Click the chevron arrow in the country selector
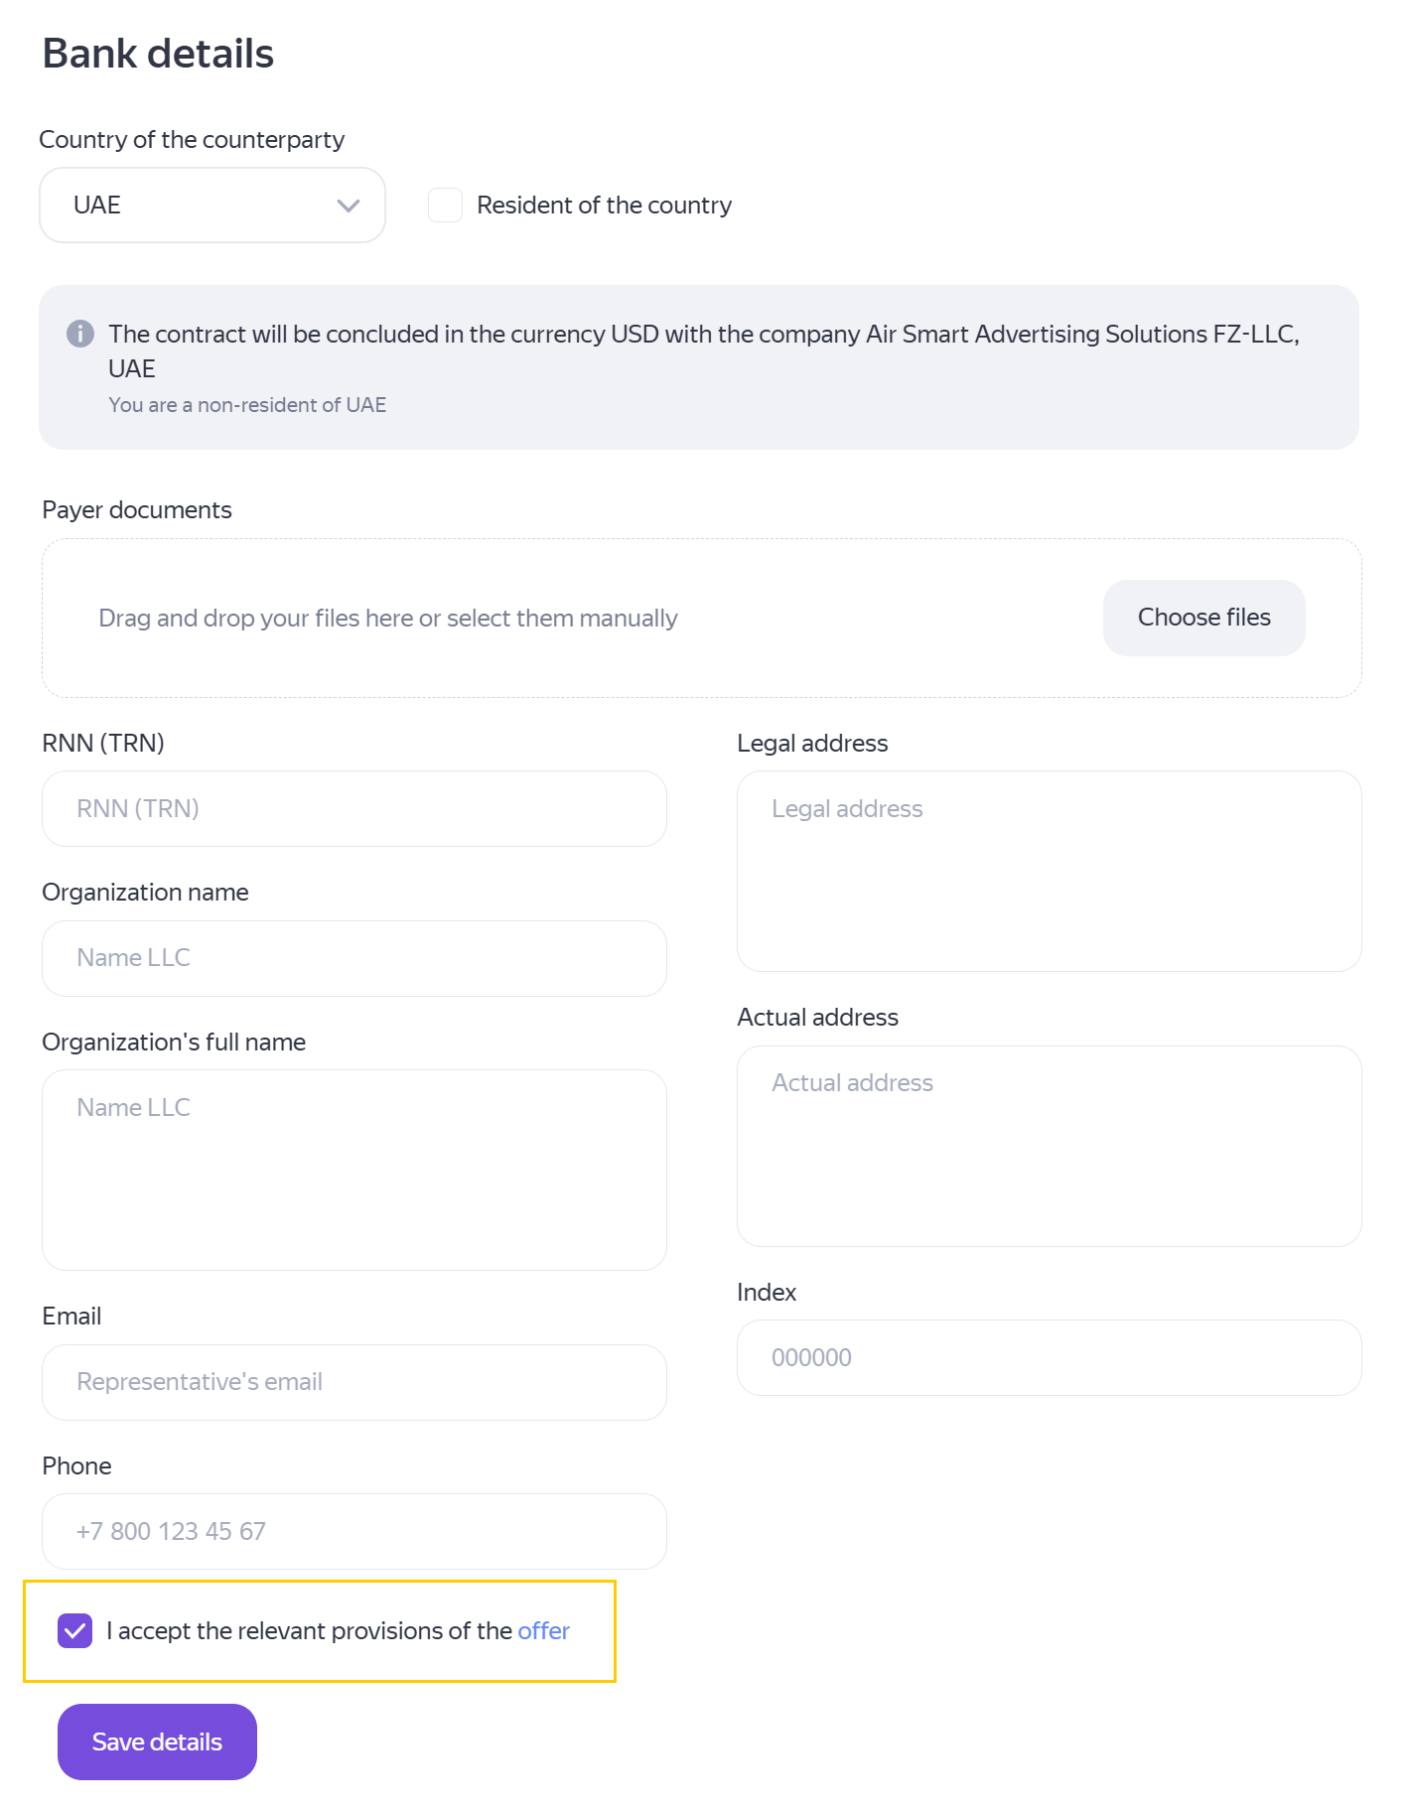 pyautogui.click(x=348, y=206)
